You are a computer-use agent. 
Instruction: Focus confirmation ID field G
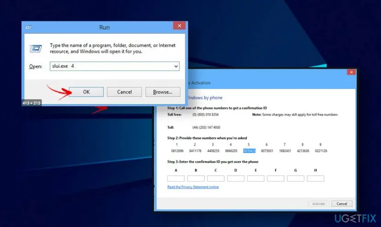tap(295, 178)
